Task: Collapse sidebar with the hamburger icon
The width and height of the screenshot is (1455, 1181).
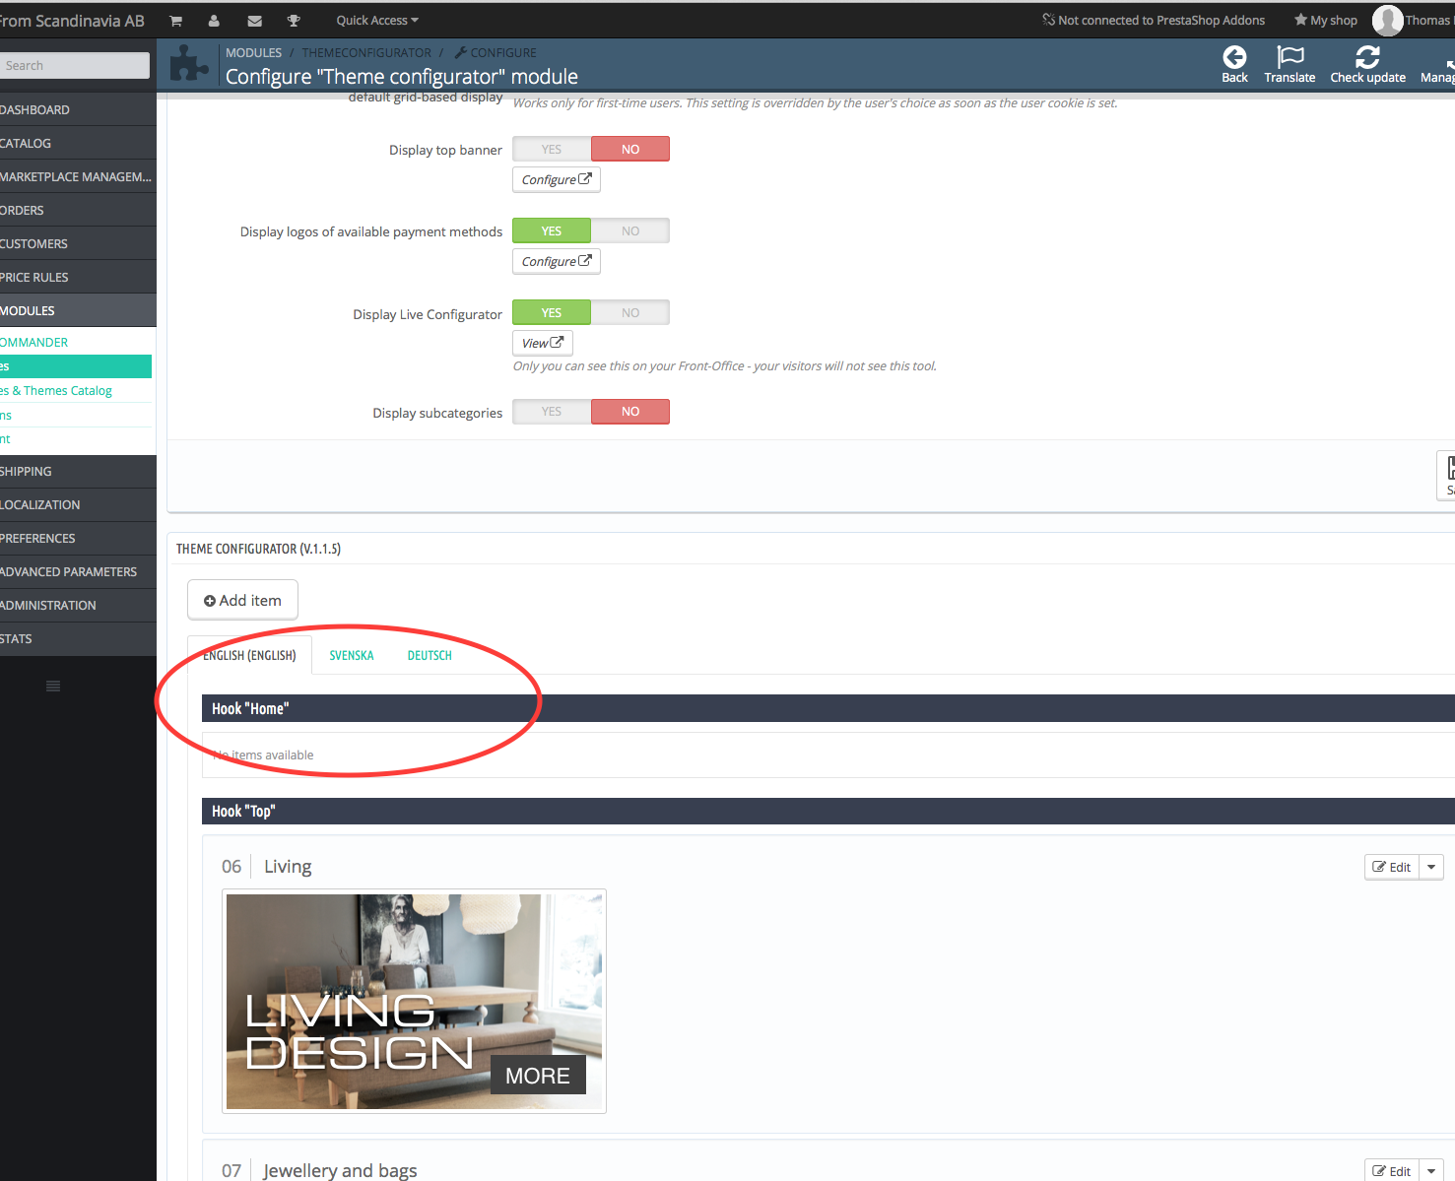Action: pyautogui.click(x=53, y=686)
